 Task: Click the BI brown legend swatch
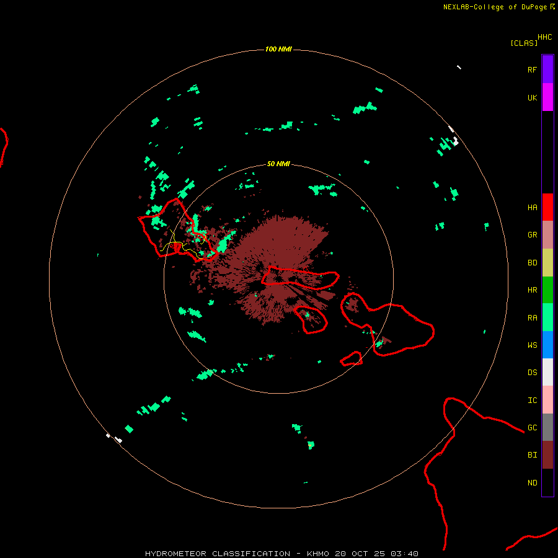(x=547, y=455)
